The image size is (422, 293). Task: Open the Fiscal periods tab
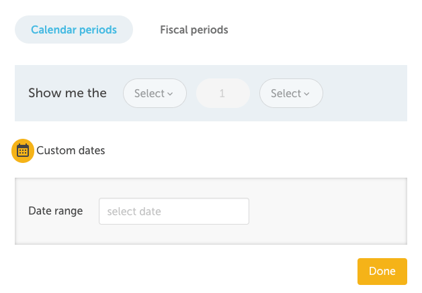click(x=194, y=30)
